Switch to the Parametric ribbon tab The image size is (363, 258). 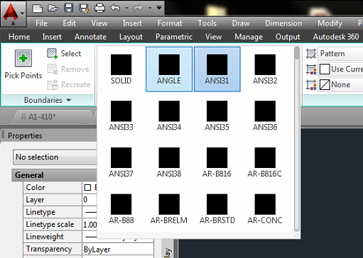point(174,37)
